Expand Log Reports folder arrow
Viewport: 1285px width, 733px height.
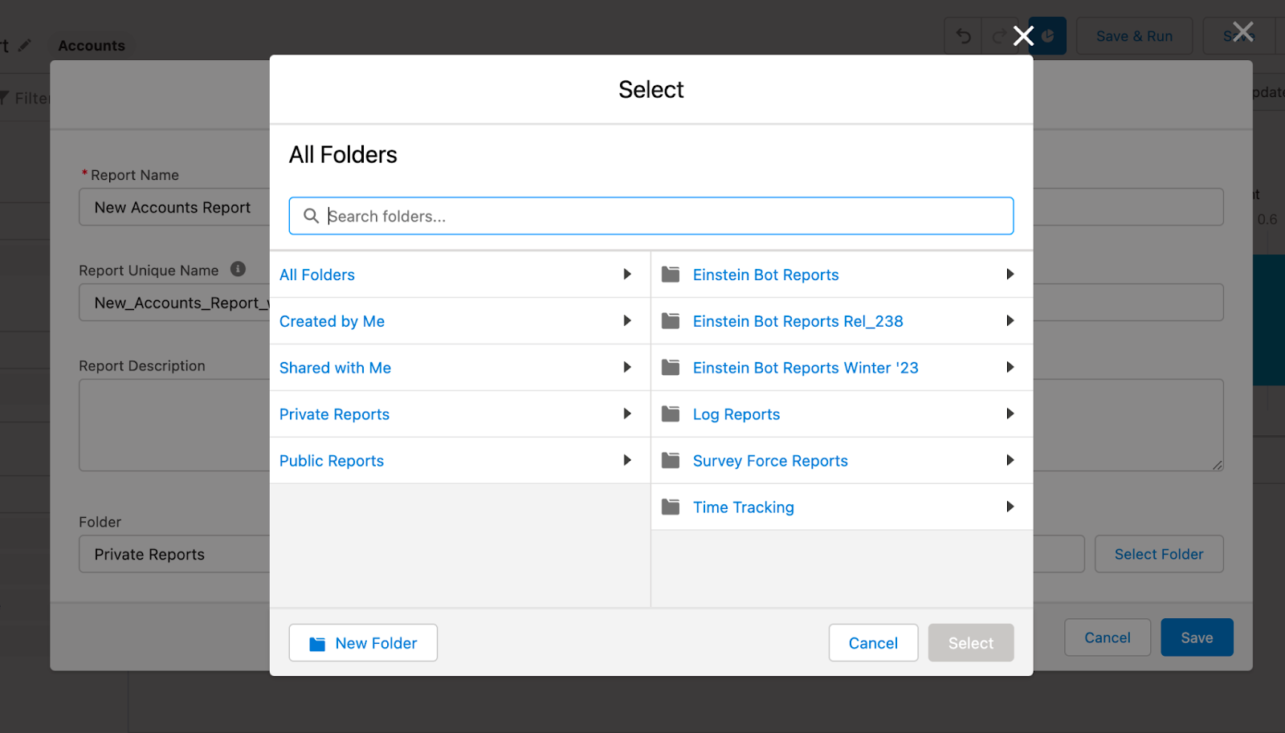(1010, 414)
